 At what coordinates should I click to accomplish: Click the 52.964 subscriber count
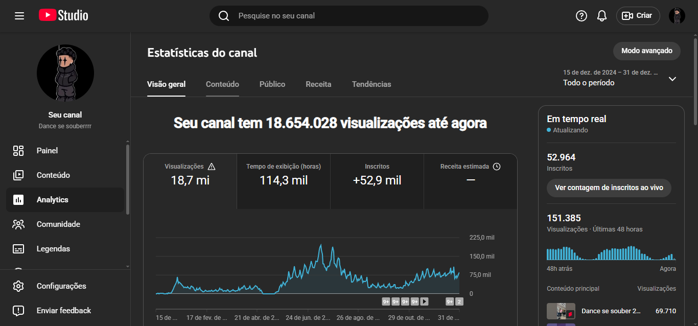[561, 157]
